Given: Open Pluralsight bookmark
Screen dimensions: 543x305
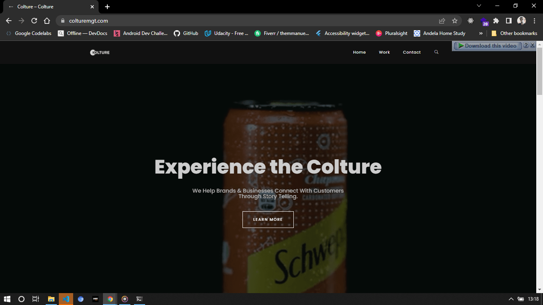Looking at the screenshot, I should (392, 33).
